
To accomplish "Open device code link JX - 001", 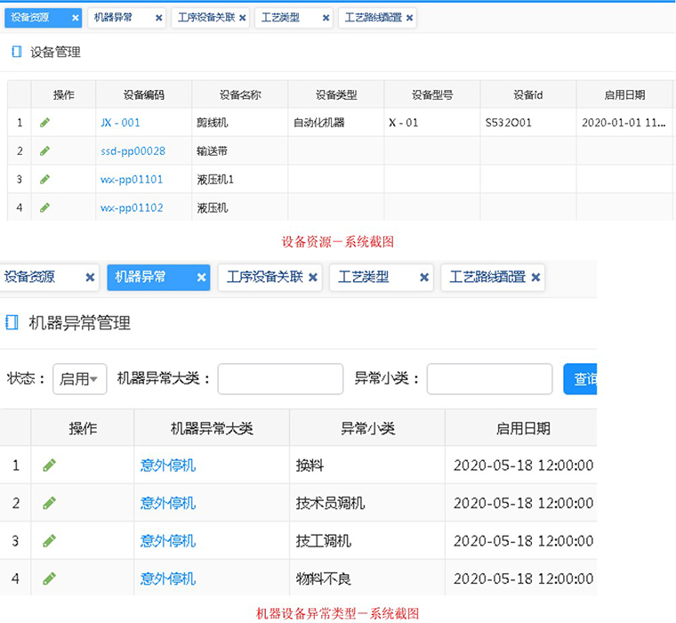I will [x=120, y=123].
